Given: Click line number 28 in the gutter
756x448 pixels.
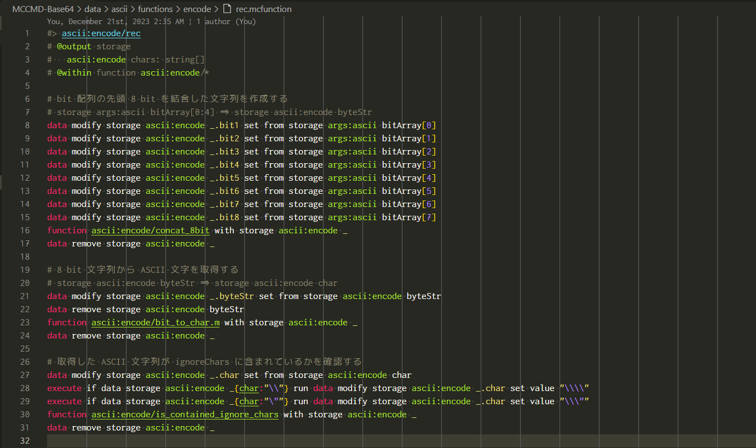Looking at the screenshot, I should [x=25, y=388].
